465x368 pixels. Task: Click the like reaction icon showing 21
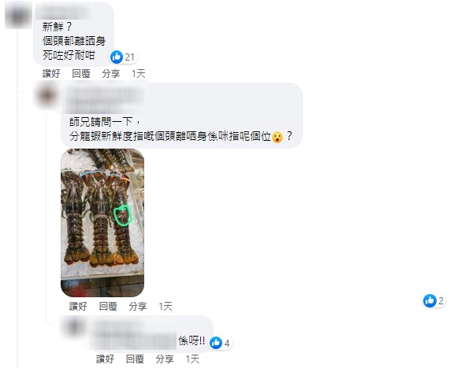point(117,57)
